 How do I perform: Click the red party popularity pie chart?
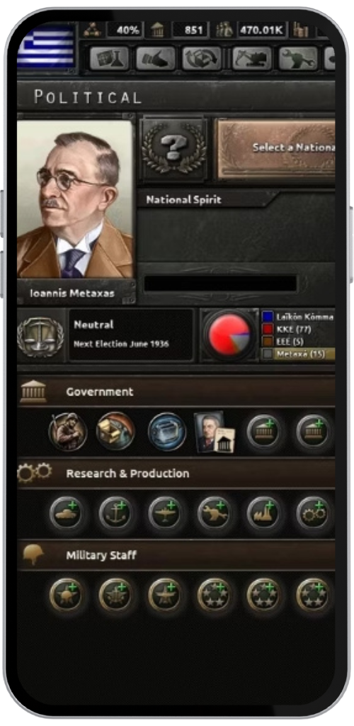[x=229, y=335]
